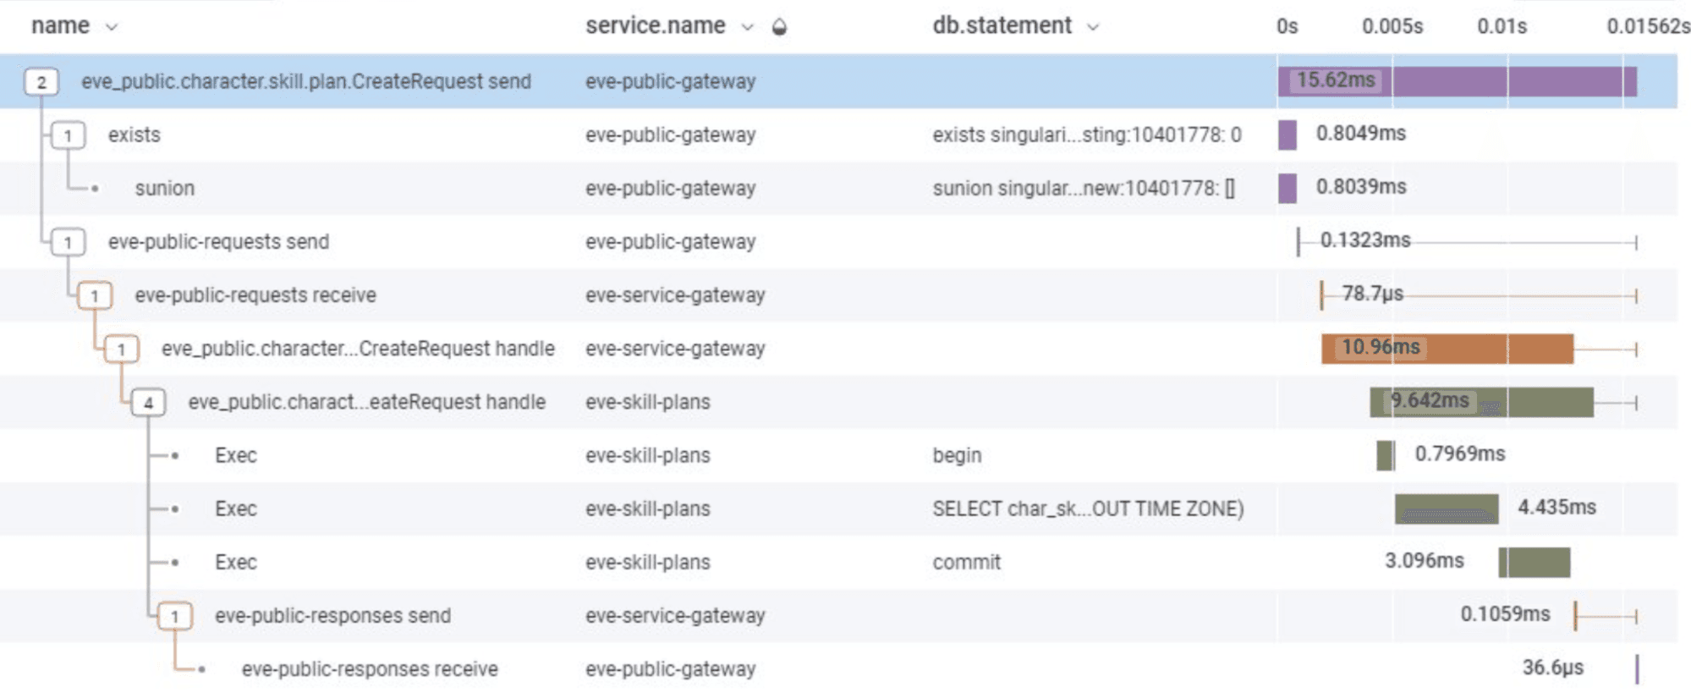Collapse the exists span child counter

pyautogui.click(x=69, y=135)
